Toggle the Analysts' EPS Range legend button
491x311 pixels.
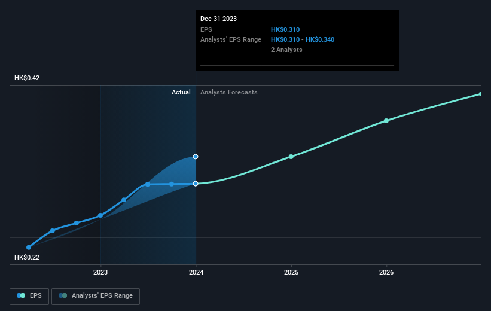coord(96,296)
